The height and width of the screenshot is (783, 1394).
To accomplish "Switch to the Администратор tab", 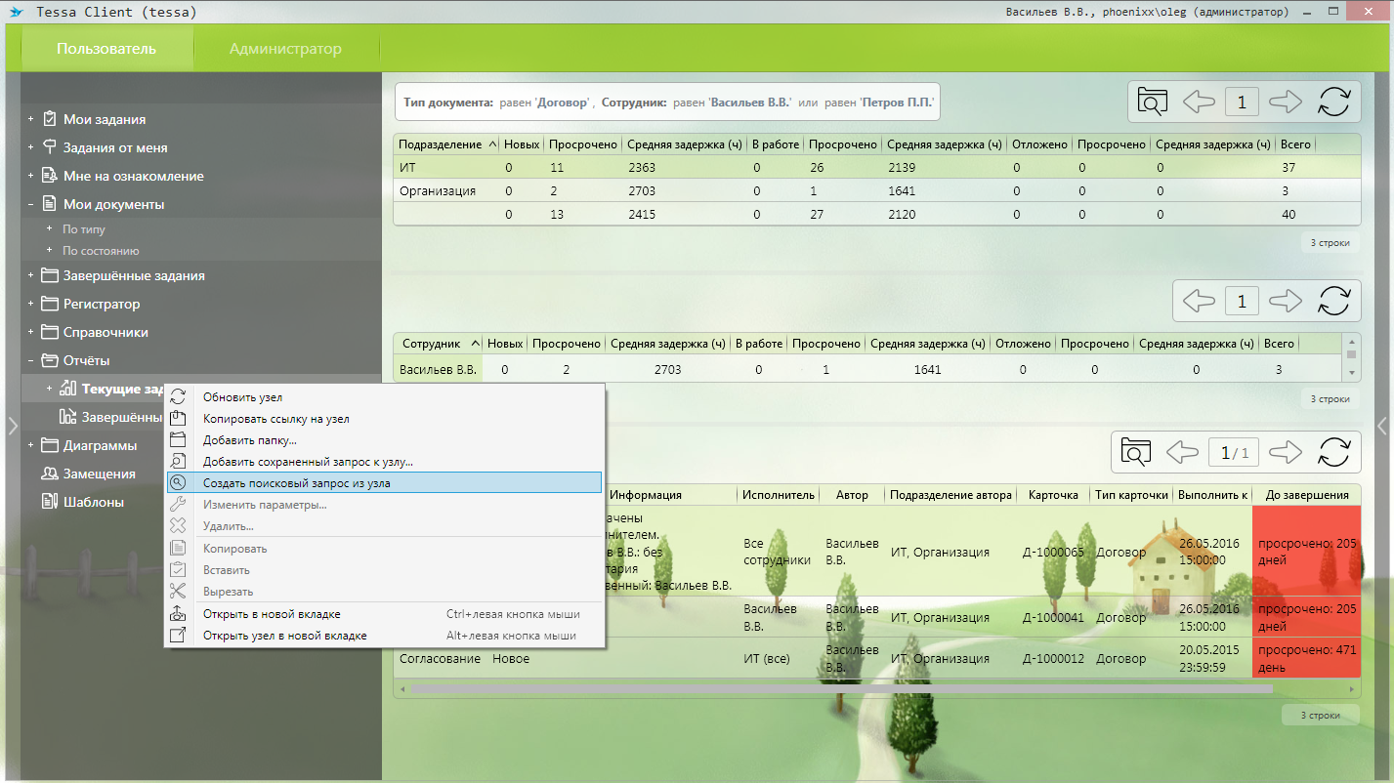I will pyautogui.click(x=285, y=49).
